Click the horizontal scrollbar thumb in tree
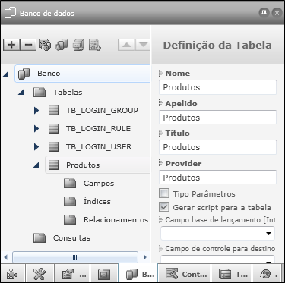 [x=75, y=257]
